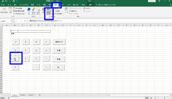172x99 pixels.
Task: Click the マクロ (Macros) icon
Action: point(10,10)
